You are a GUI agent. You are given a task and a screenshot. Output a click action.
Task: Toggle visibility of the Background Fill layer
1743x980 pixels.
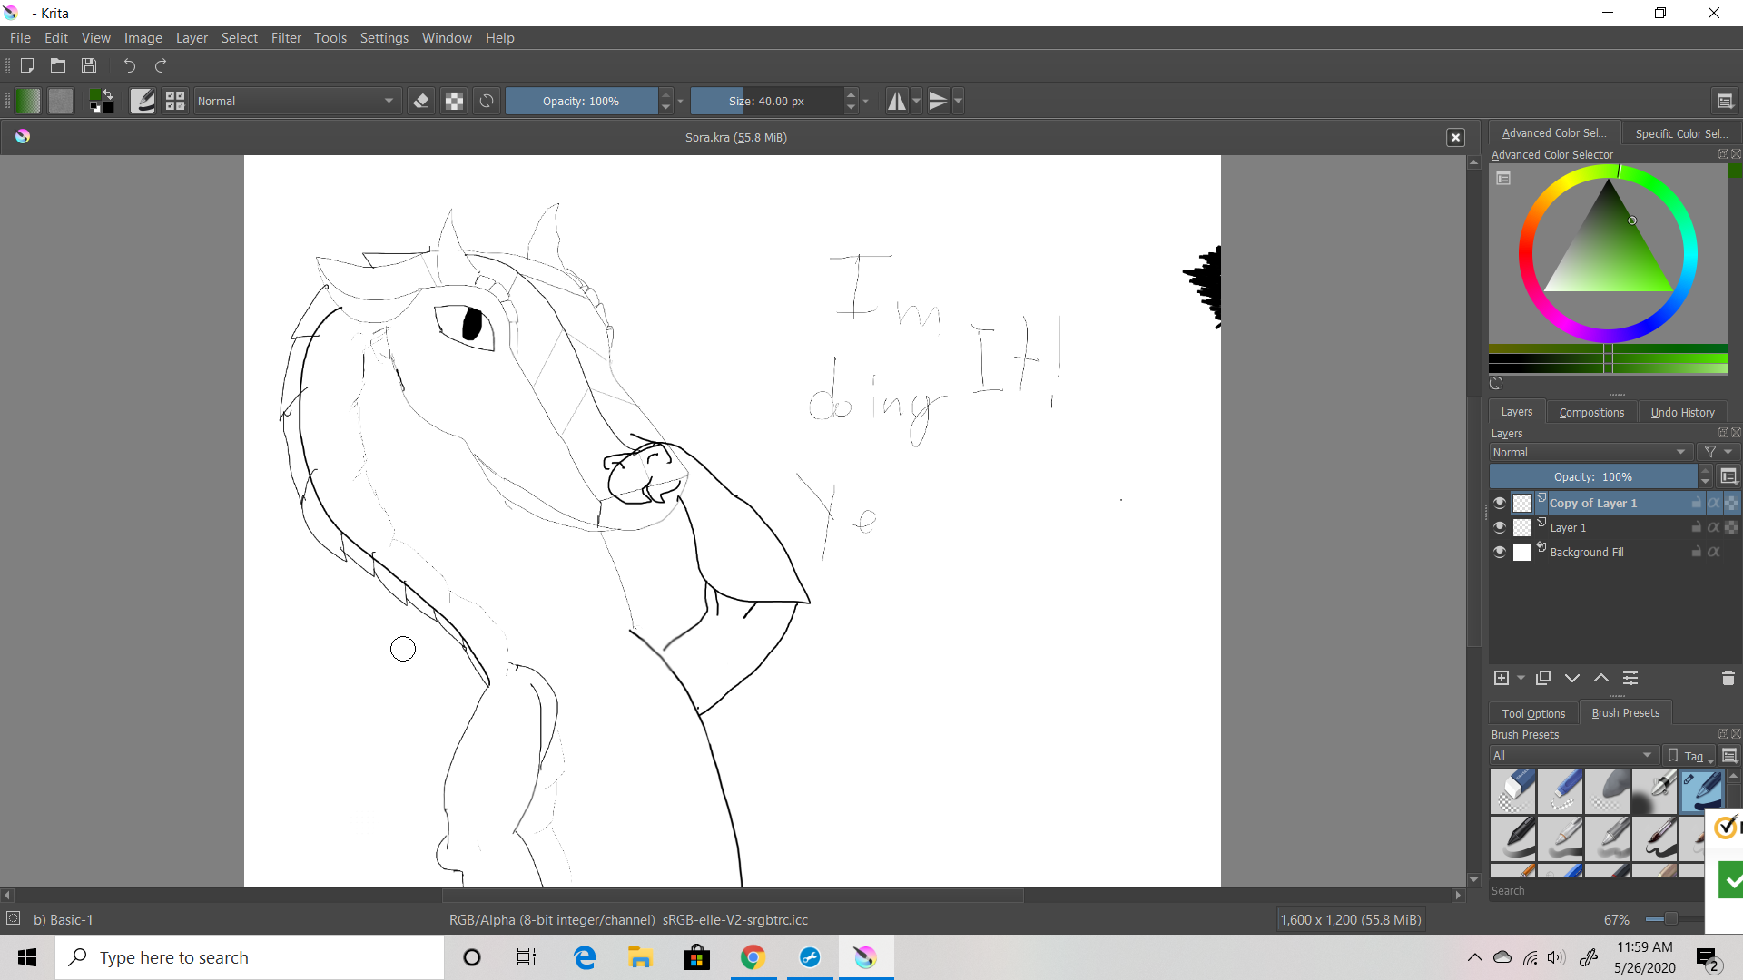click(x=1500, y=552)
